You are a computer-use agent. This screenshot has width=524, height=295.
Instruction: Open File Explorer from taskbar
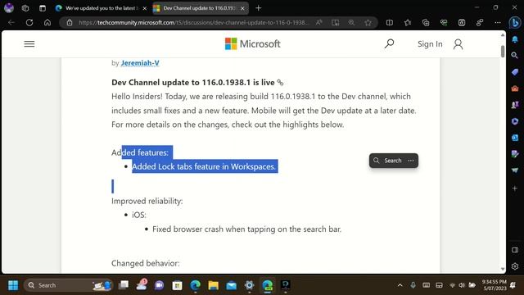[x=213, y=285]
